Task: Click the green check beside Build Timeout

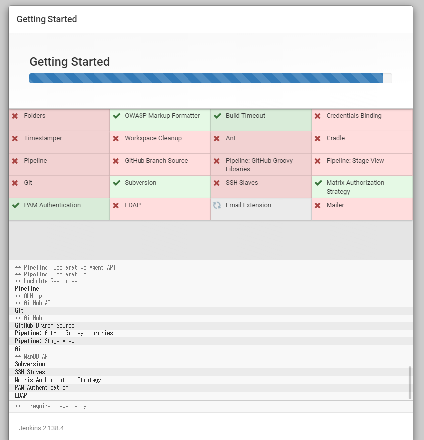Action: click(218, 116)
